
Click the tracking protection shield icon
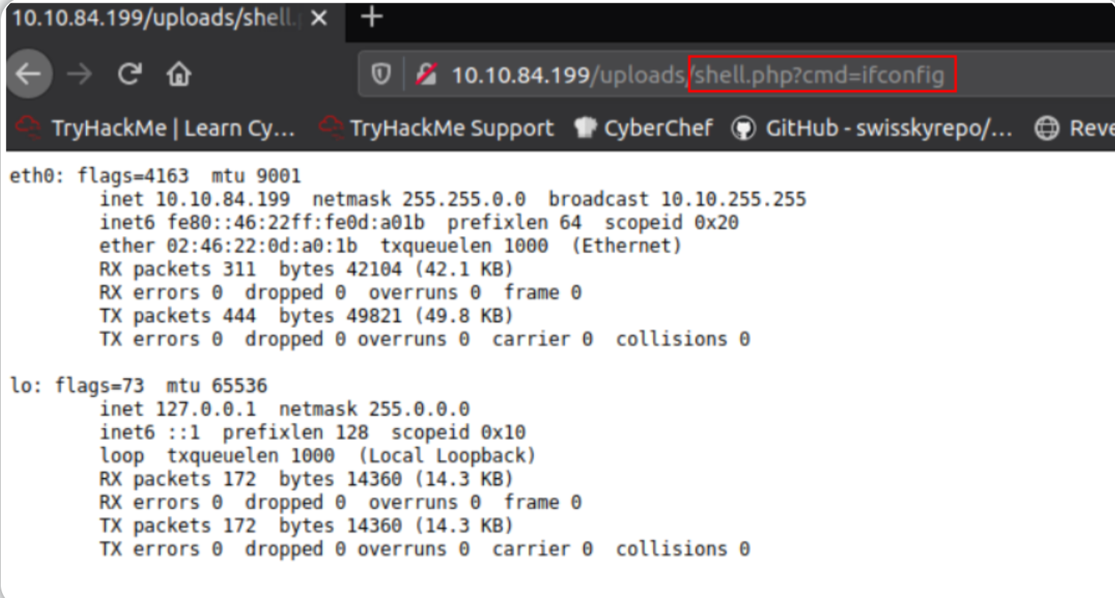381,74
